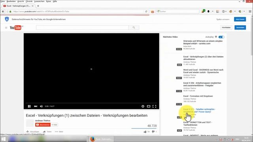Reload the page with refresh icon
The width and height of the screenshot is (253, 142).
(146, 11)
